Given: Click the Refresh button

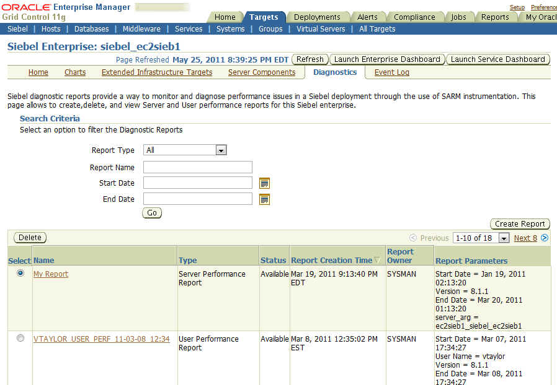Looking at the screenshot, I should point(310,59).
